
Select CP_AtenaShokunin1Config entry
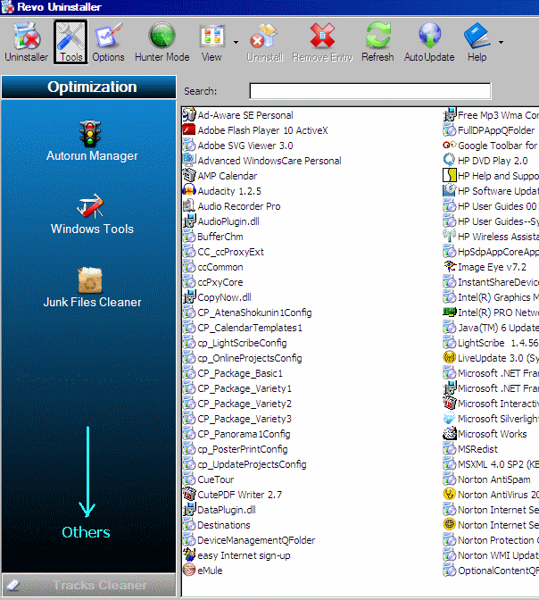[247, 312]
